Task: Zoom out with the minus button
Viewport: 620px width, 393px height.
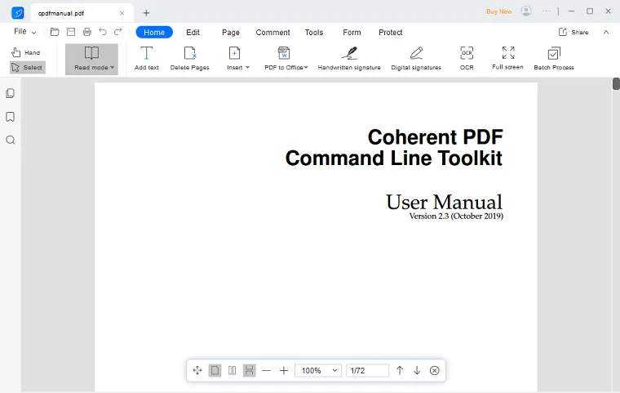Action: click(267, 370)
